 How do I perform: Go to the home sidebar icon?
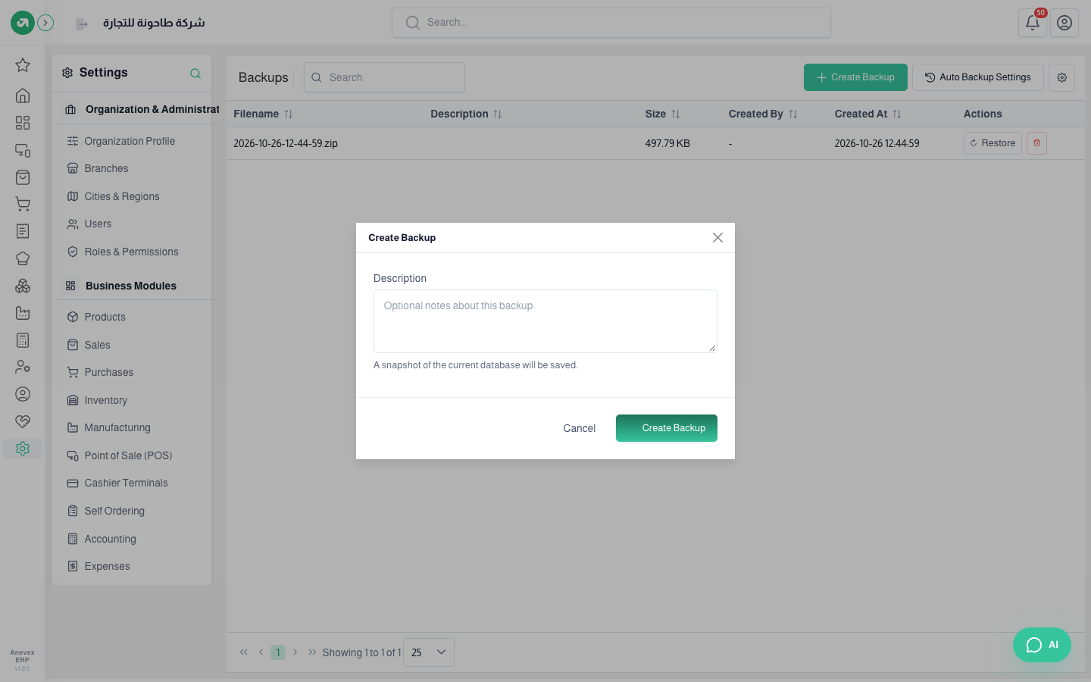[x=23, y=95]
